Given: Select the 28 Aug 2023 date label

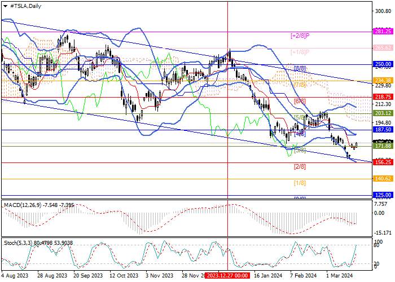Looking at the screenshot, I should [52, 275].
